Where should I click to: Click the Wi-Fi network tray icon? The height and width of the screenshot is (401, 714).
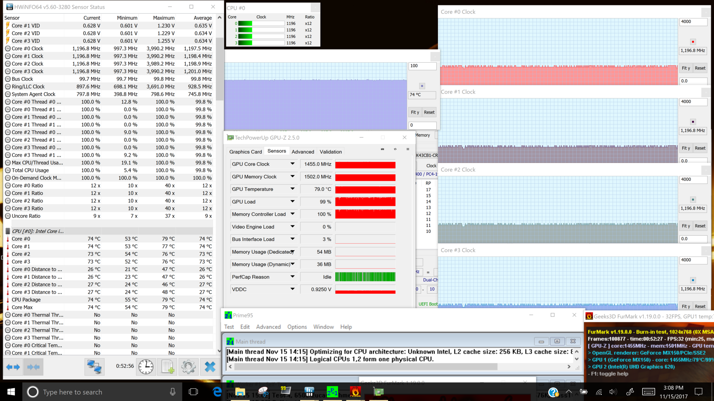click(x=599, y=392)
